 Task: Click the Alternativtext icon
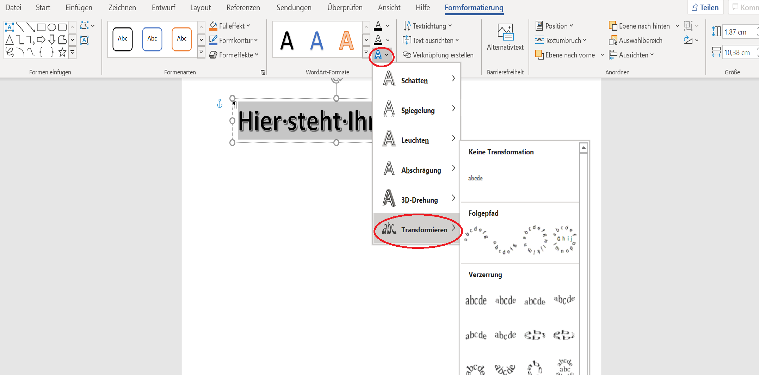505,32
